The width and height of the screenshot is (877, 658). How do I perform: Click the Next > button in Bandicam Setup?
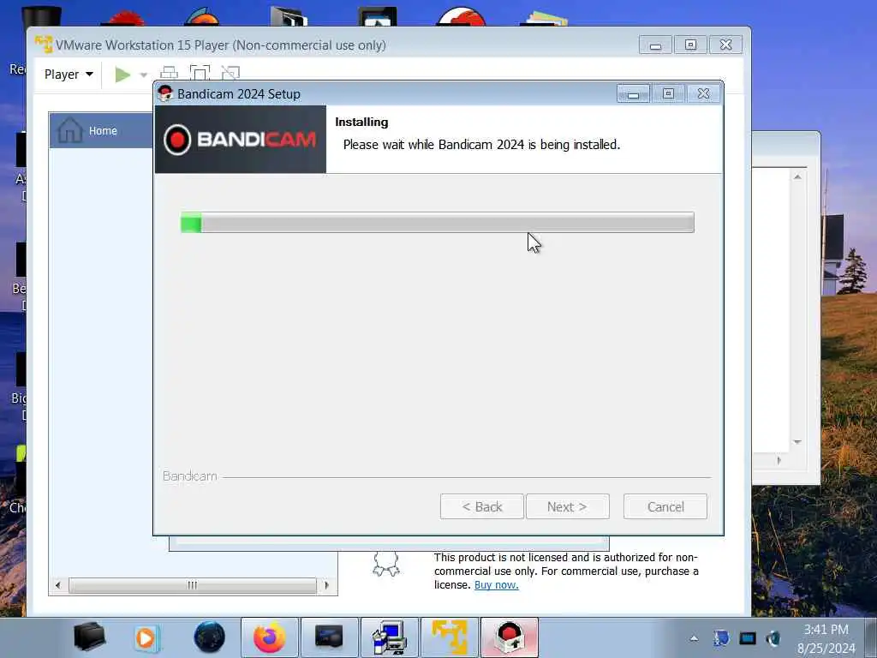pos(567,506)
